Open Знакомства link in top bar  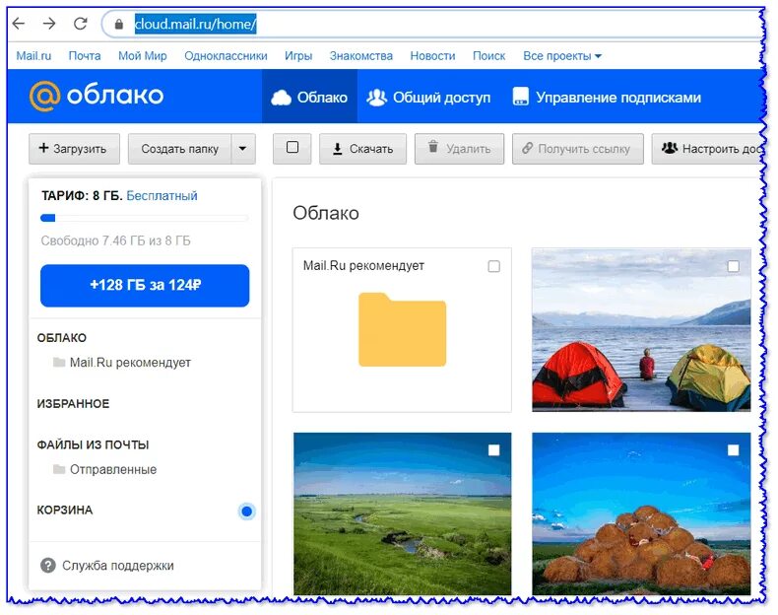[x=361, y=56]
